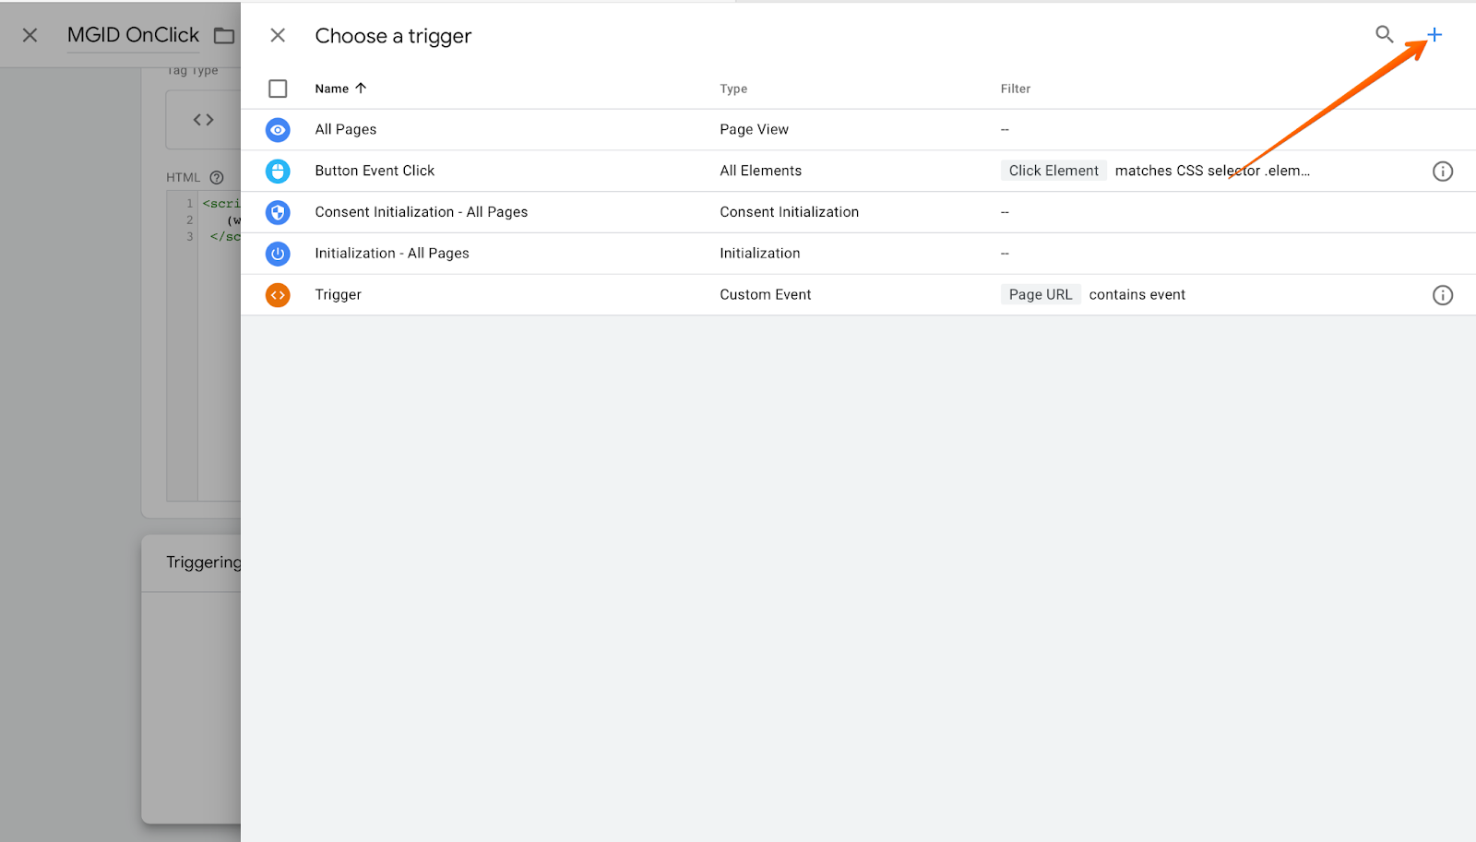Close the Choose a trigger panel

click(x=278, y=35)
